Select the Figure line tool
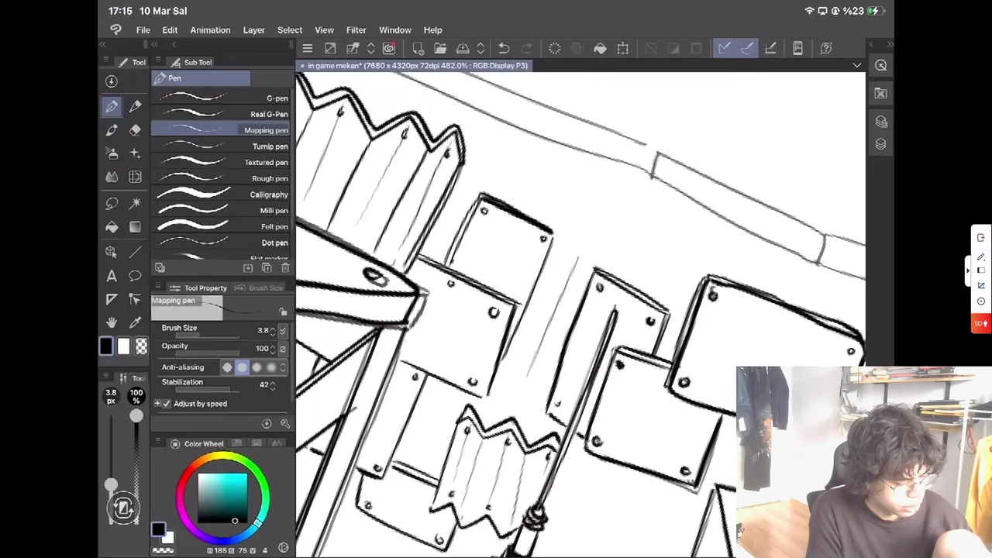This screenshot has width=992, height=558. click(x=135, y=252)
